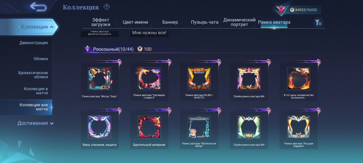Open the question mark help icon
The width and height of the screenshot is (363, 163).
[x=107, y=7]
